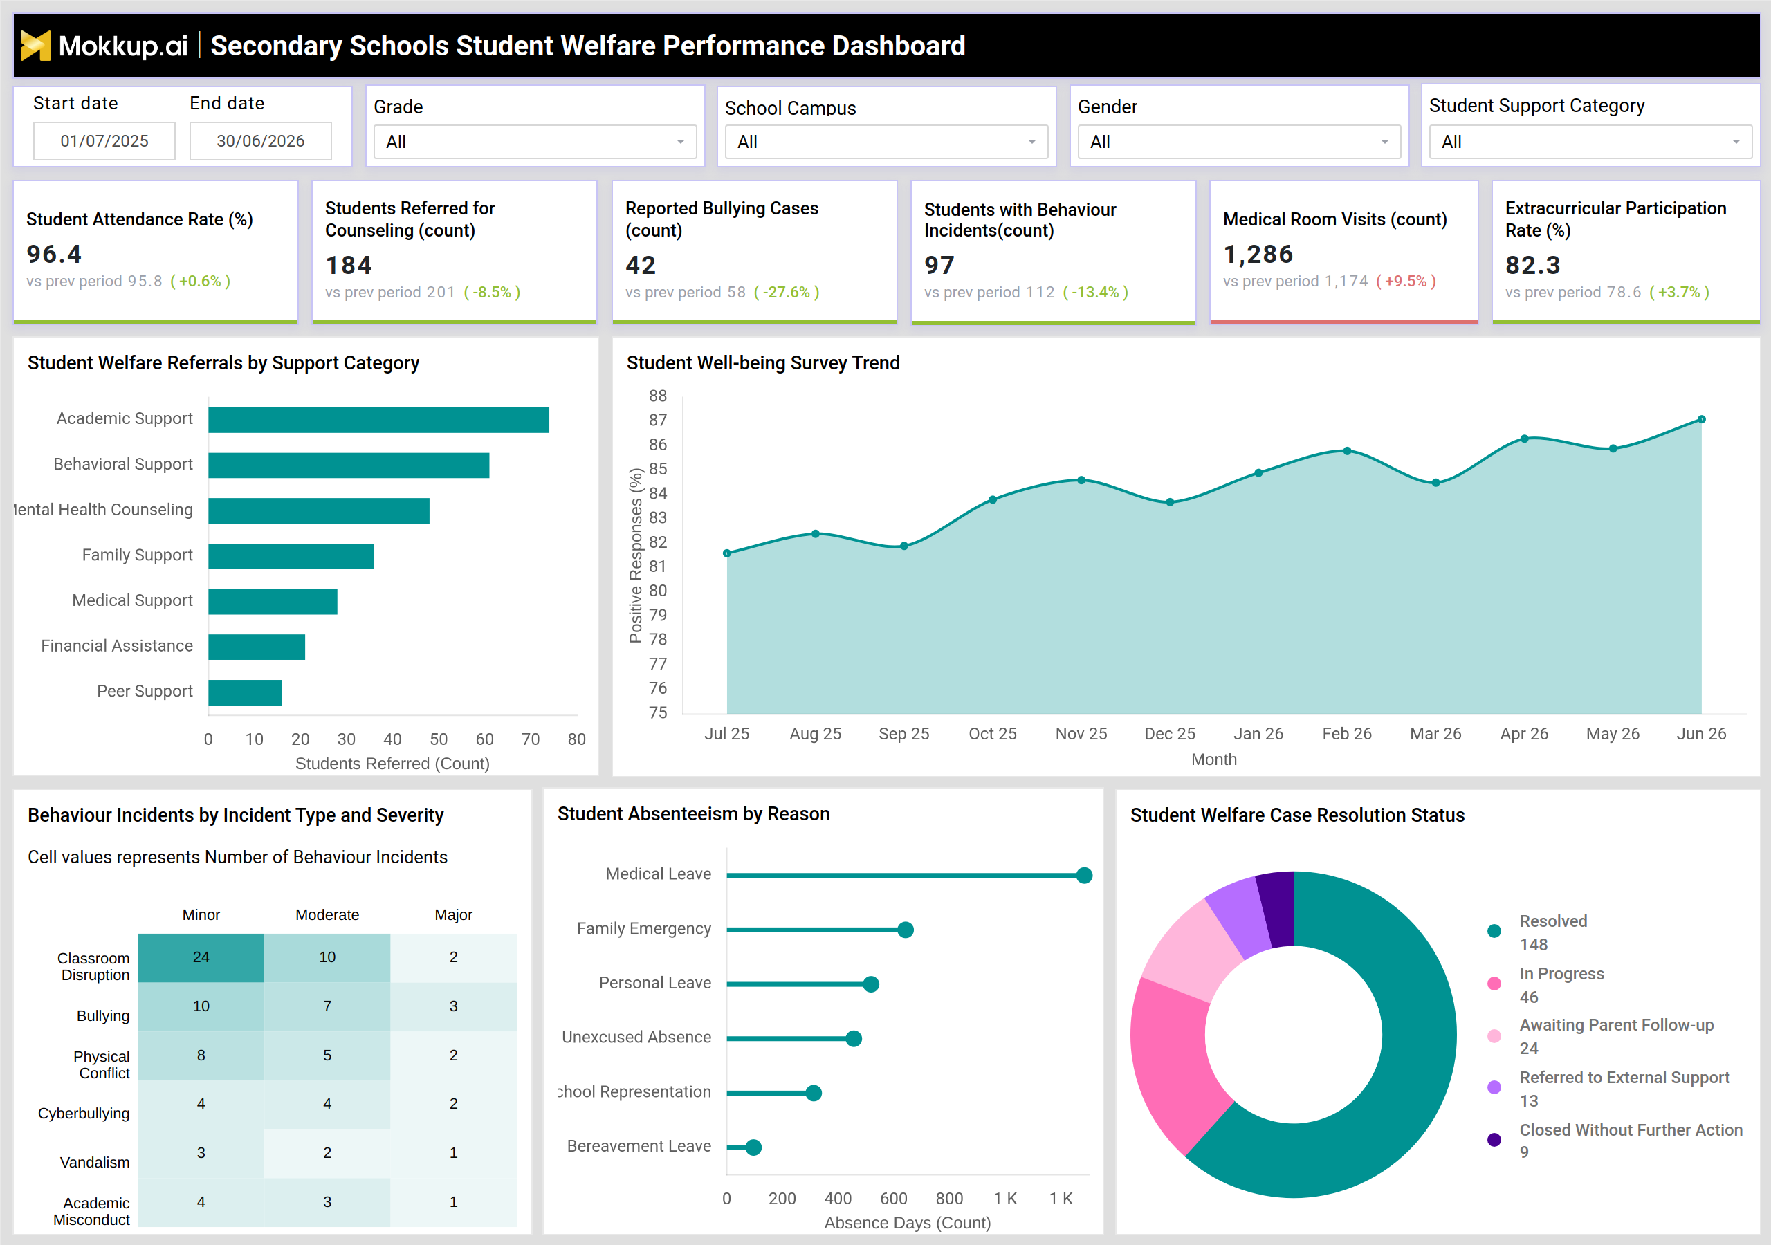Click the Resolved legend color dot

tap(1494, 931)
